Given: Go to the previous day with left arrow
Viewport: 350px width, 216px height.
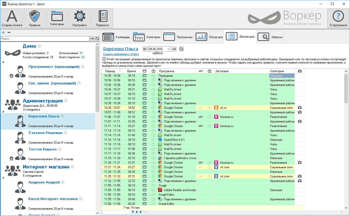Looking at the screenshot, I should (x=145, y=49).
